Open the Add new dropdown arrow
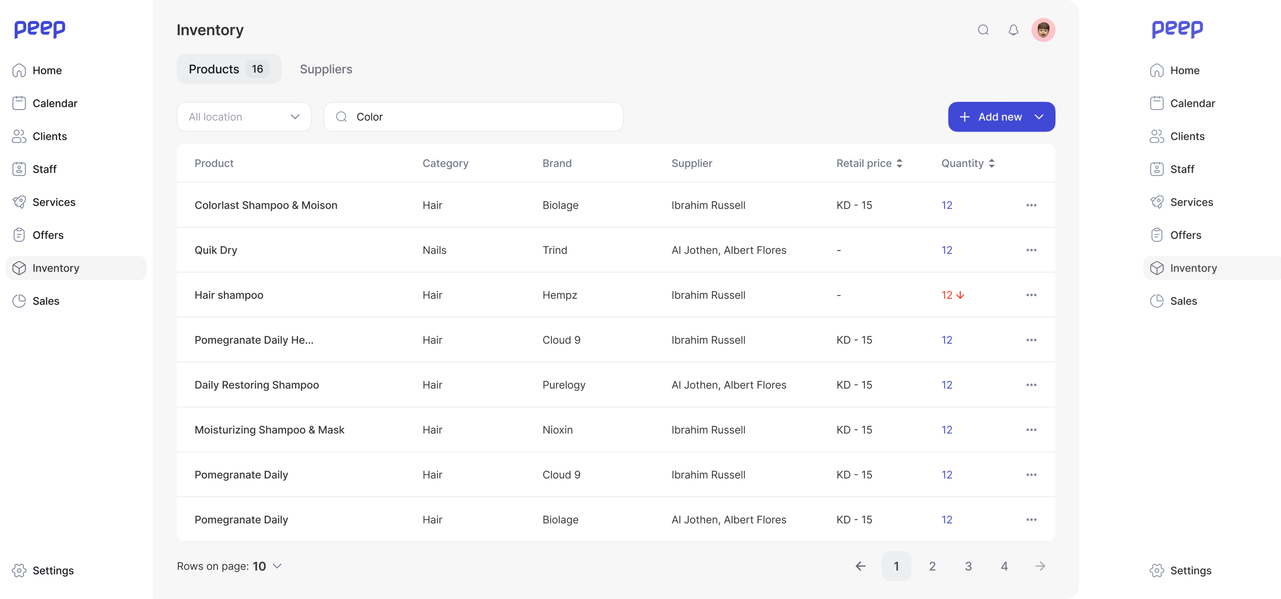 pyautogui.click(x=1038, y=117)
